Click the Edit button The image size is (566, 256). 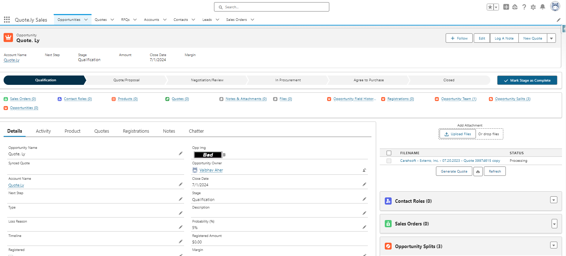tap(482, 38)
